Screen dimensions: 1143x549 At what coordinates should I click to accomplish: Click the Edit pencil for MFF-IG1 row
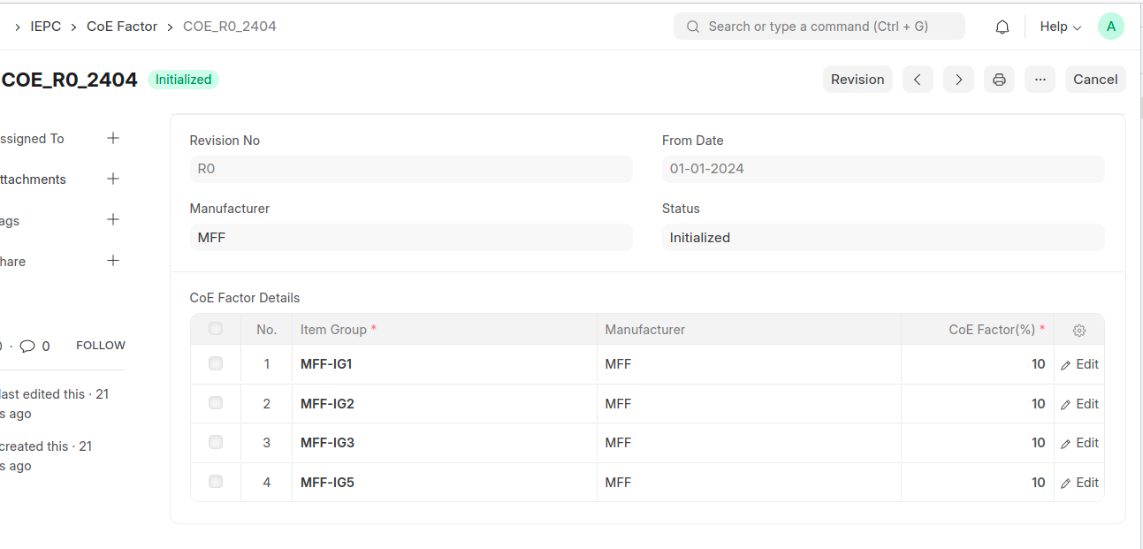pos(1079,363)
